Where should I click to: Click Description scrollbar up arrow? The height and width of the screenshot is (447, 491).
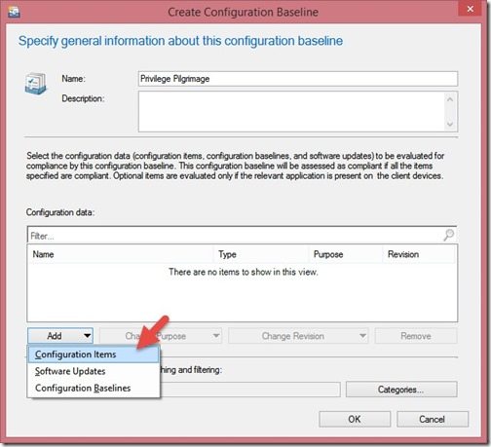point(450,99)
